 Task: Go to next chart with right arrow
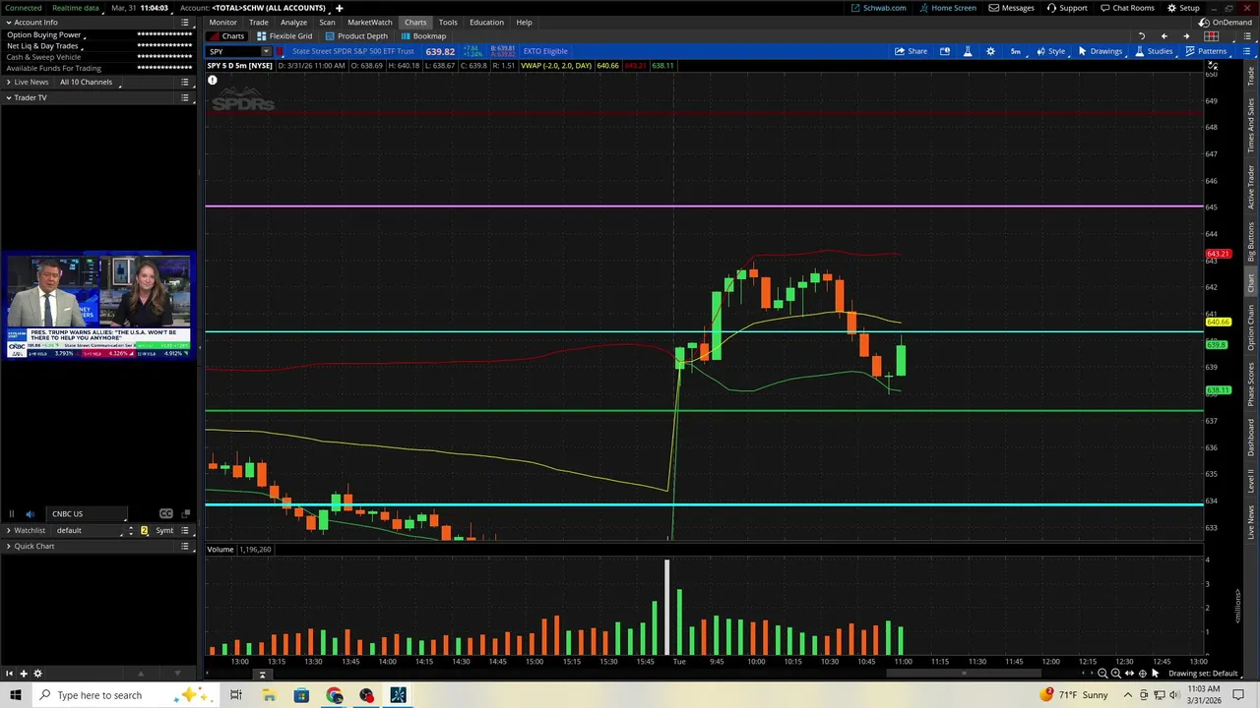click(1185, 36)
